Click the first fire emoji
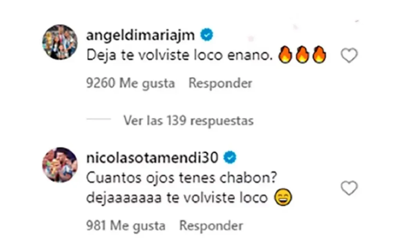401x247 pixels. [x=285, y=54]
